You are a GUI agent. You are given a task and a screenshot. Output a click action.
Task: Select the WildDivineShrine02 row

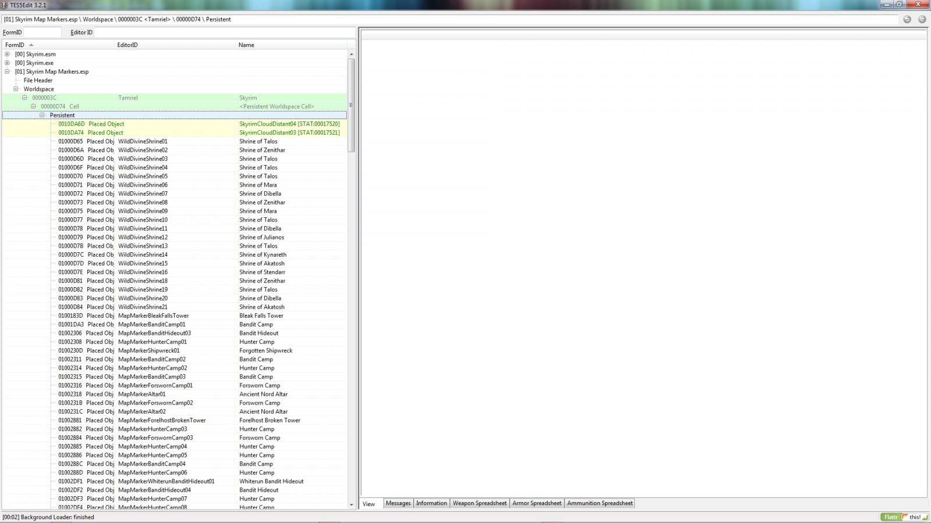click(175, 150)
